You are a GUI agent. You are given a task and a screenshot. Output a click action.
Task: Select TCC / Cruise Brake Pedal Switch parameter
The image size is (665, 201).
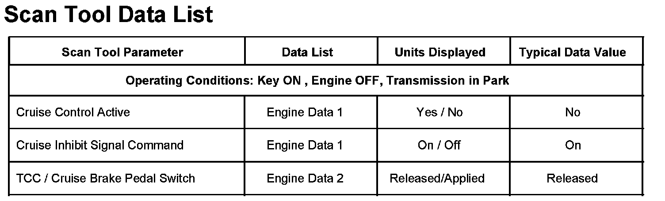point(105,179)
